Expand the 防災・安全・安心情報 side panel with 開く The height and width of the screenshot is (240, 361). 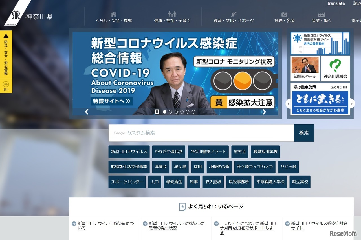[x=6, y=86]
